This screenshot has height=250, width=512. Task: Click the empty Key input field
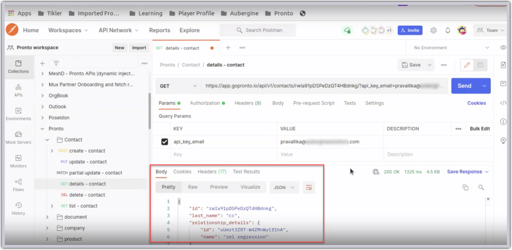[x=223, y=154]
